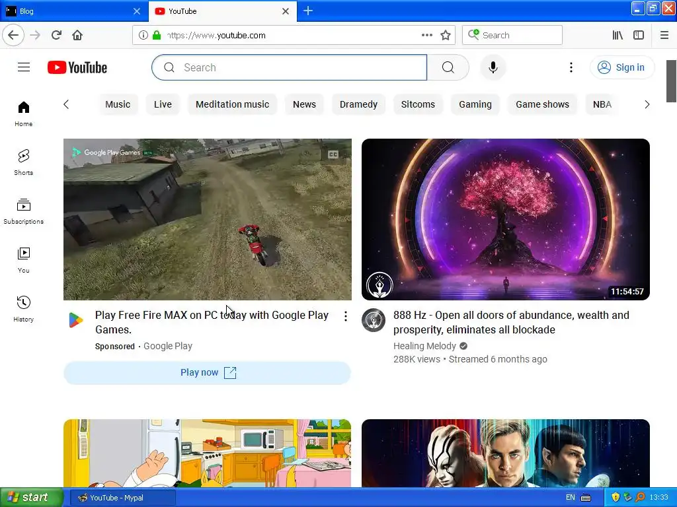Reload the page with the refresh icon
This screenshot has width=677, height=507.
57,35
